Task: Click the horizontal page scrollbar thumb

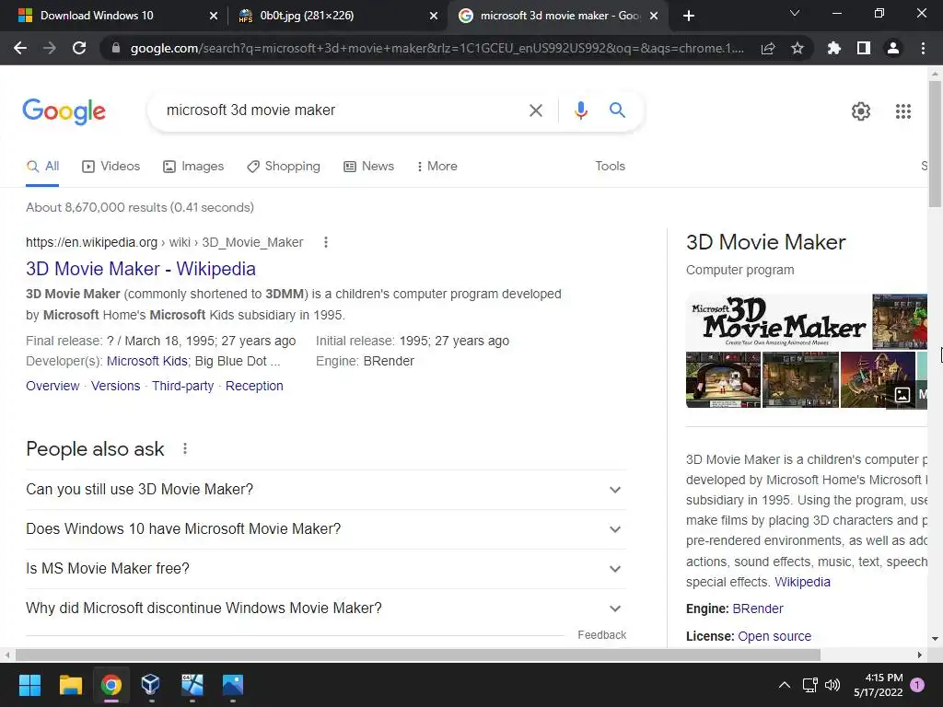Action: 418,655
